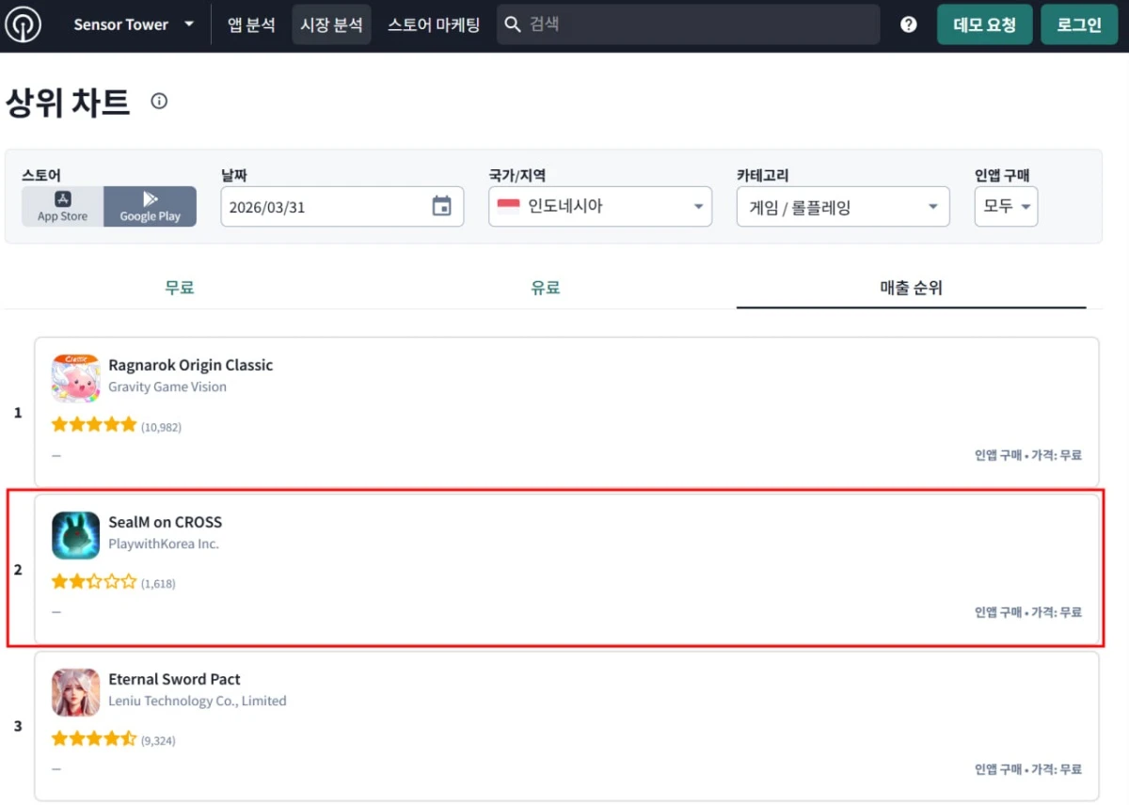Click the Eternal Sword Pact app icon
The image size is (1129, 805).
tap(75, 692)
